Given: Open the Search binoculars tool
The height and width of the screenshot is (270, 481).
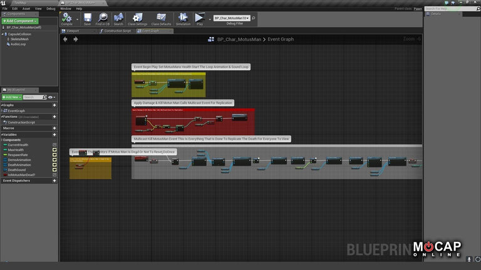Looking at the screenshot, I should pyautogui.click(x=118, y=19).
